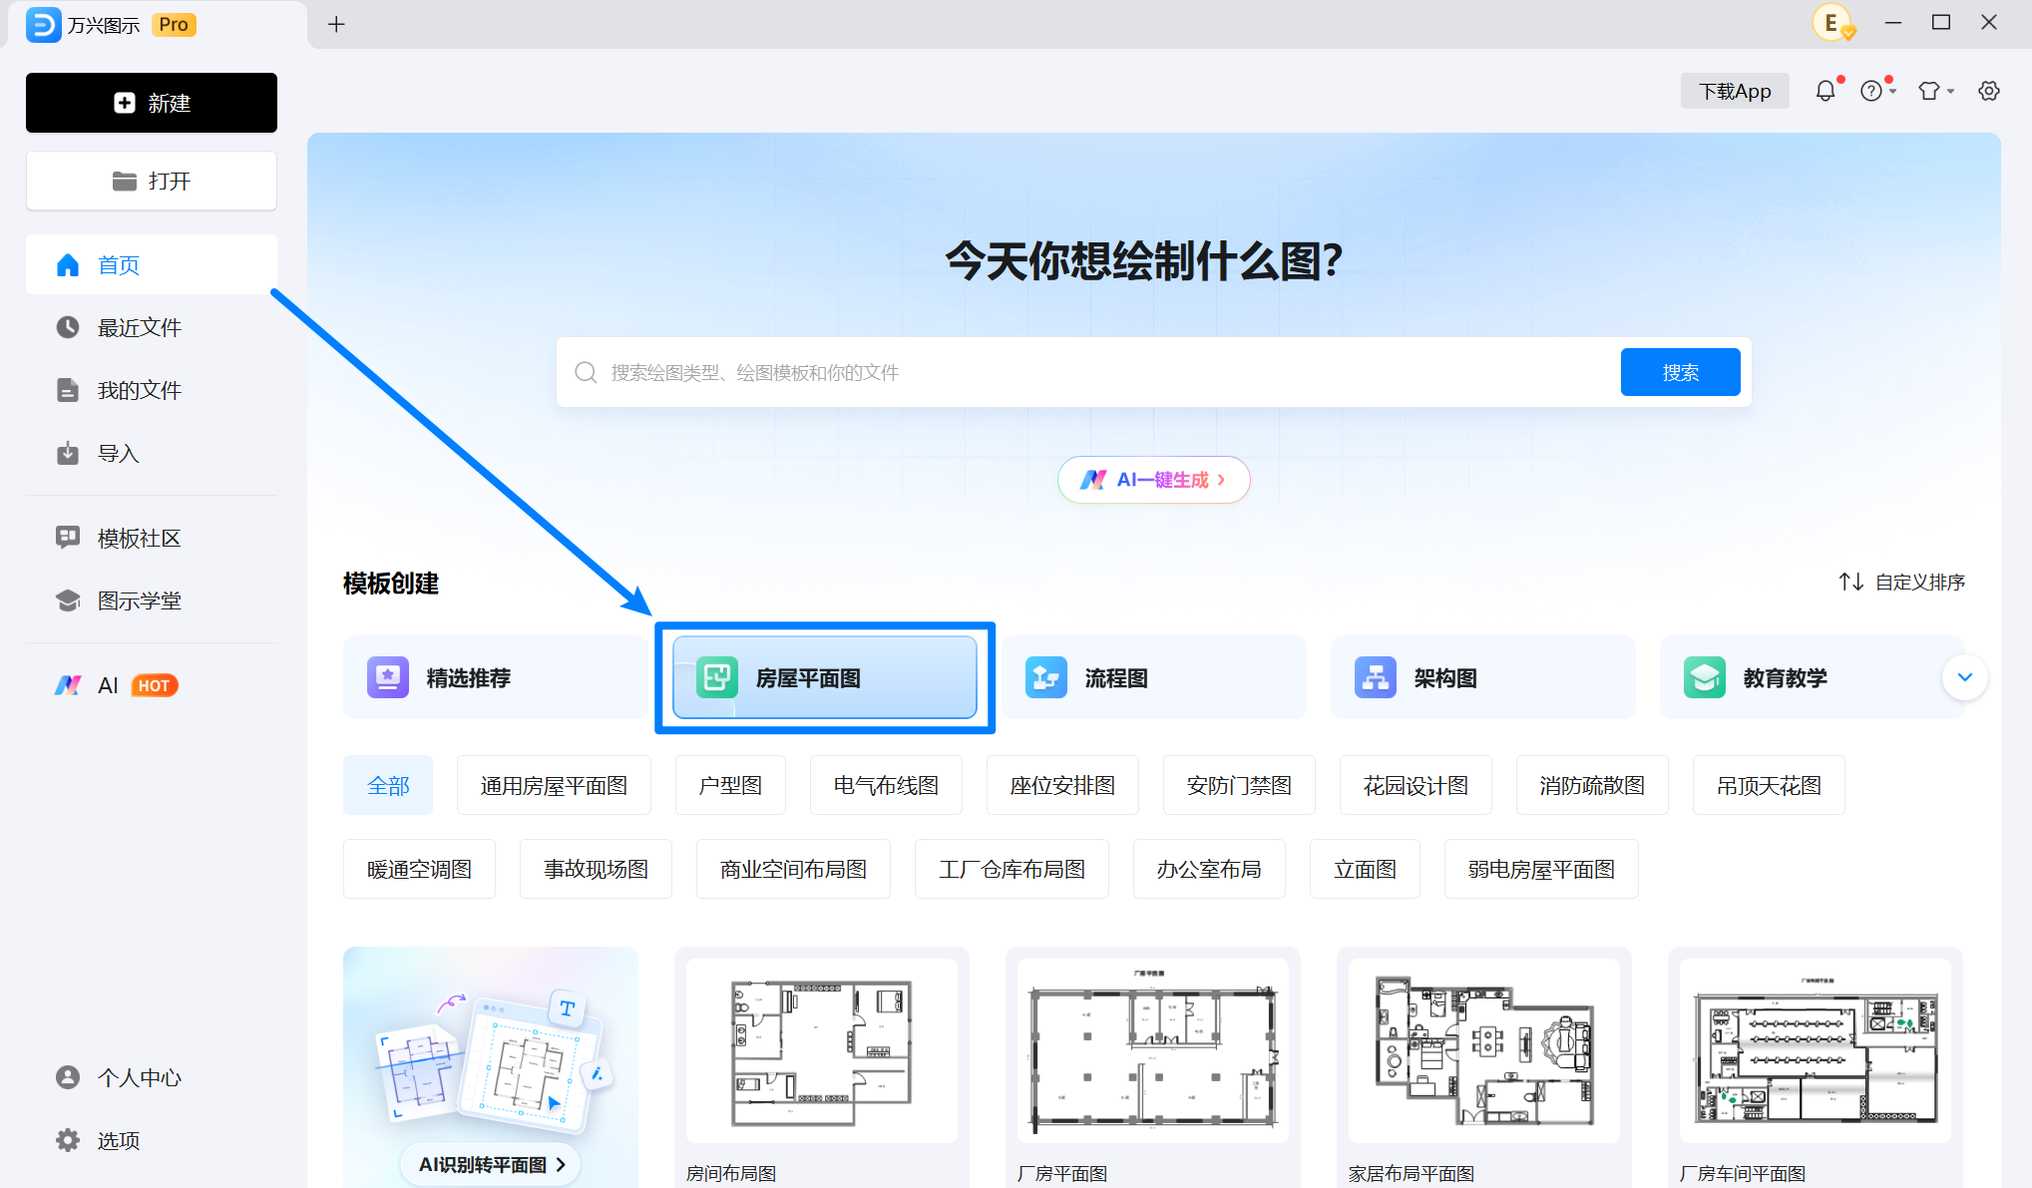Viewport: 2032px width, 1188px height.
Task: Click the new tab plus icon
Action: pyautogui.click(x=336, y=24)
